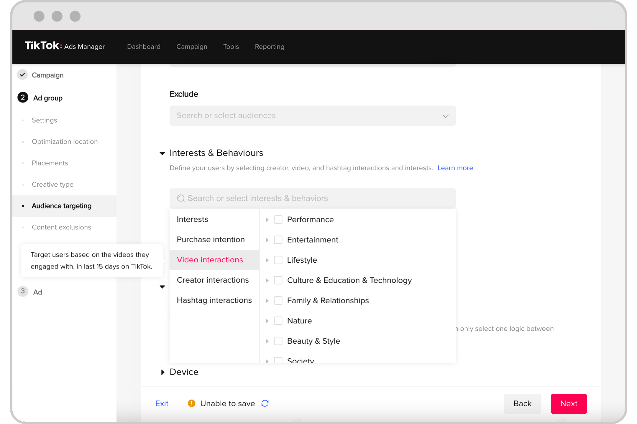This screenshot has width=637, height=424.
Task: Click the Ad group step number 2 icon
Action: click(x=23, y=97)
